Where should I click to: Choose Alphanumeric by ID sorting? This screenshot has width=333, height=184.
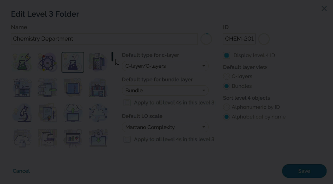point(227,107)
